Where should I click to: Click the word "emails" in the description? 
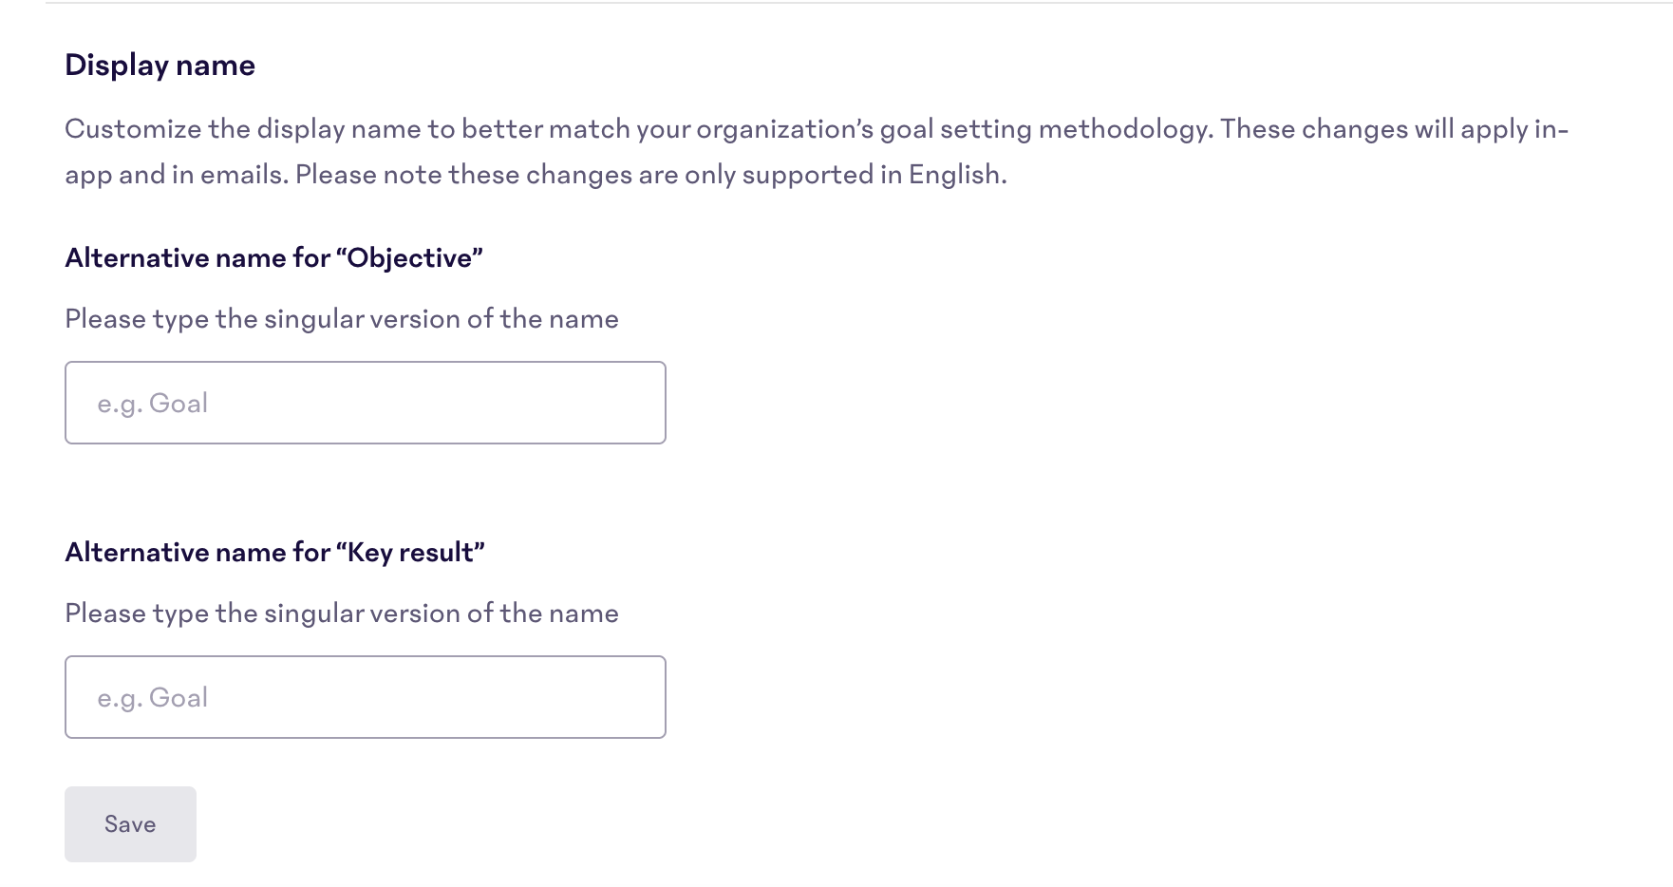(x=242, y=175)
